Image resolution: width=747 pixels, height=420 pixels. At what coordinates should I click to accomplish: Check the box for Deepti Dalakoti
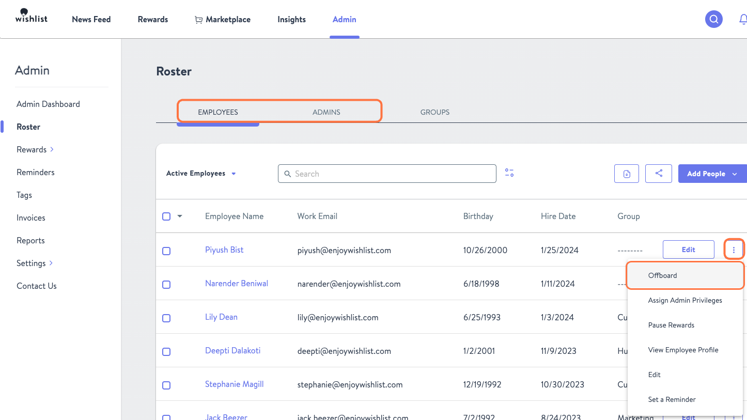point(166,351)
